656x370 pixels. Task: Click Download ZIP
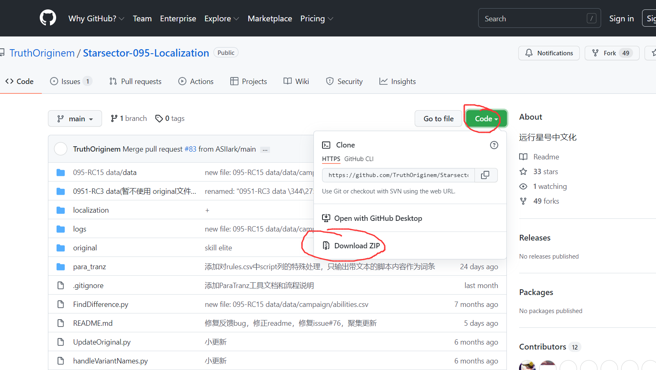(357, 246)
